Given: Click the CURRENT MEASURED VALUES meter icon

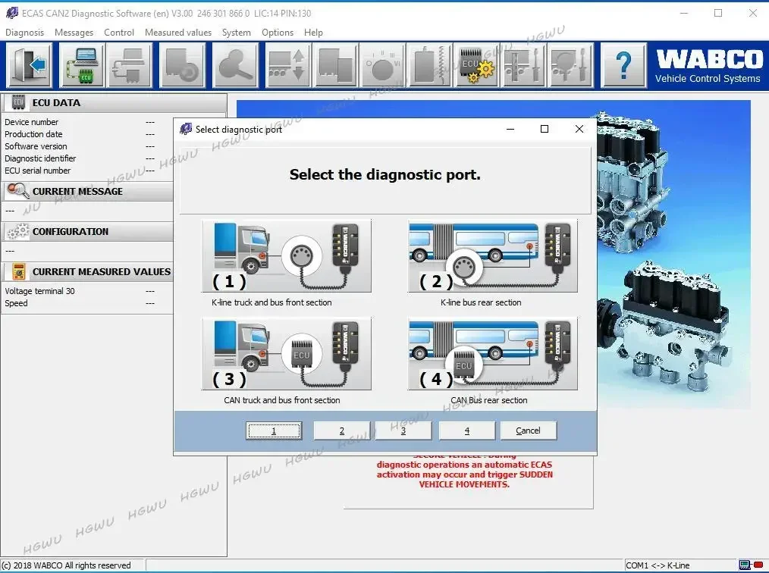Looking at the screenshot, I should point(19,271).
